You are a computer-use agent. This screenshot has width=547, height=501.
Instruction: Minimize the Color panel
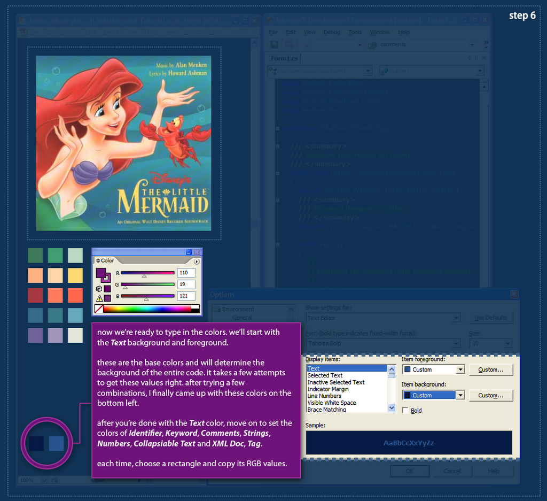click(189, 252)
